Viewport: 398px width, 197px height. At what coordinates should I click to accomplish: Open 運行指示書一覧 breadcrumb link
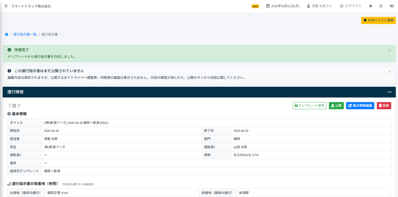[25, 34]
